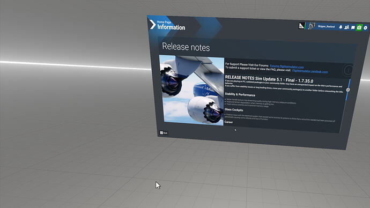
Task: Open the green Marketplace bag icon
Action: pyautogui.click(x=359, y=27)
